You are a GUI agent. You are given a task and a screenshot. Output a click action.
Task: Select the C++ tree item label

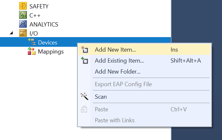tap(35, 15)
